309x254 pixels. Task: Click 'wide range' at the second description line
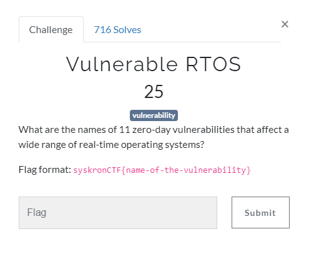(42, 145)
